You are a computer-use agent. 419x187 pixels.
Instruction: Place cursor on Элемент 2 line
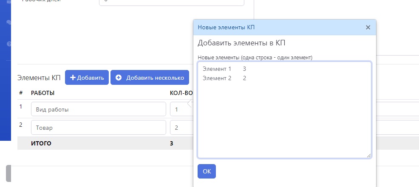pyautogui.click(x=224, y=78)
